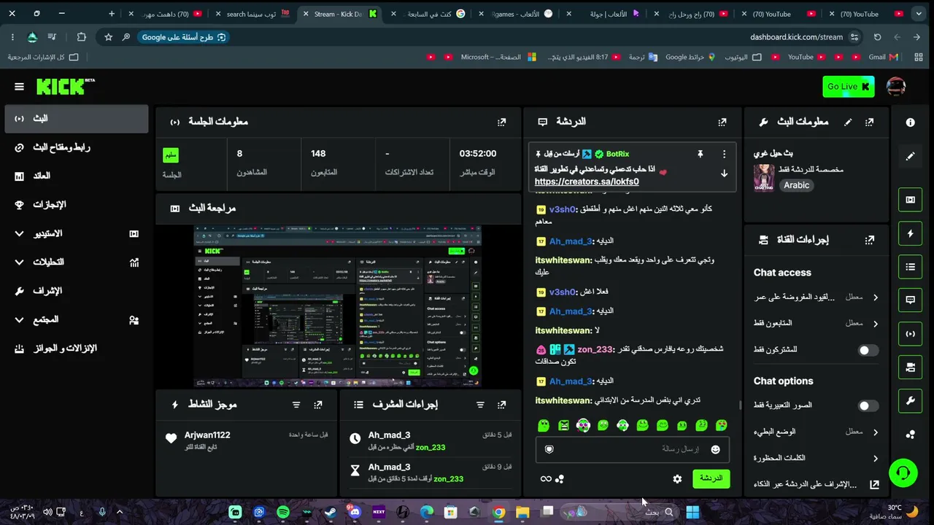
Task: Unpin the BotRix pinned message
Action: pyautogui.click(x=700, y=154)
